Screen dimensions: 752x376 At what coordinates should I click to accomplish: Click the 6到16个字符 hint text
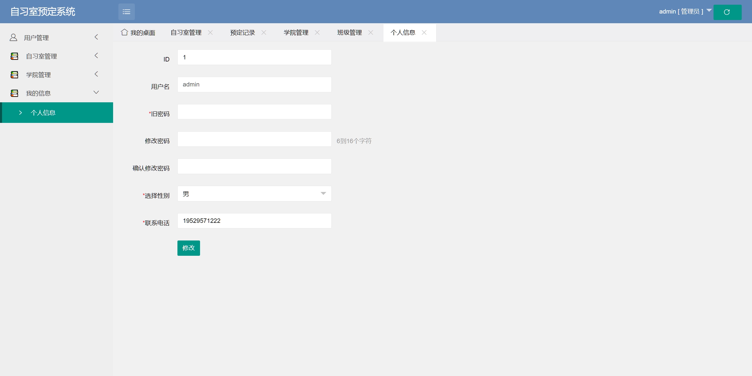point(354,141)
